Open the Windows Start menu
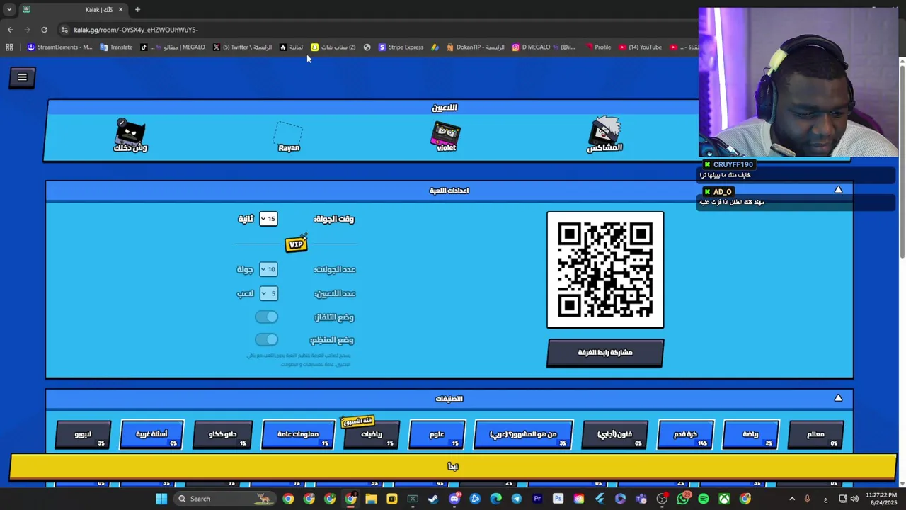906x510 pixels. pyautogui.click(x=161, y=499)
